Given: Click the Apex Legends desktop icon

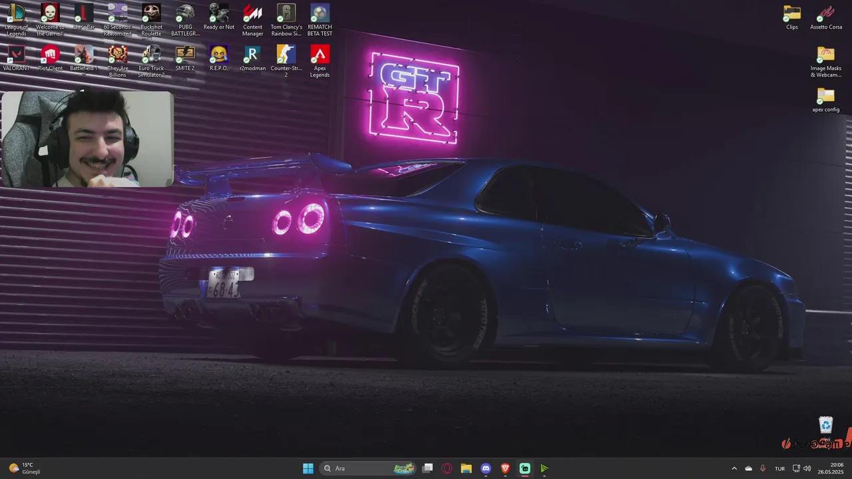Looking at the screenshot, I should (320, 61).
